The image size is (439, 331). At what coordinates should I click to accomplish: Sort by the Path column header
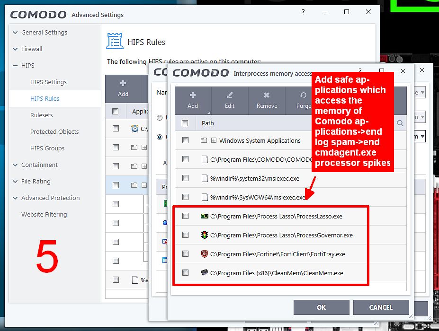pyautogui.click(x=208, y=123)
